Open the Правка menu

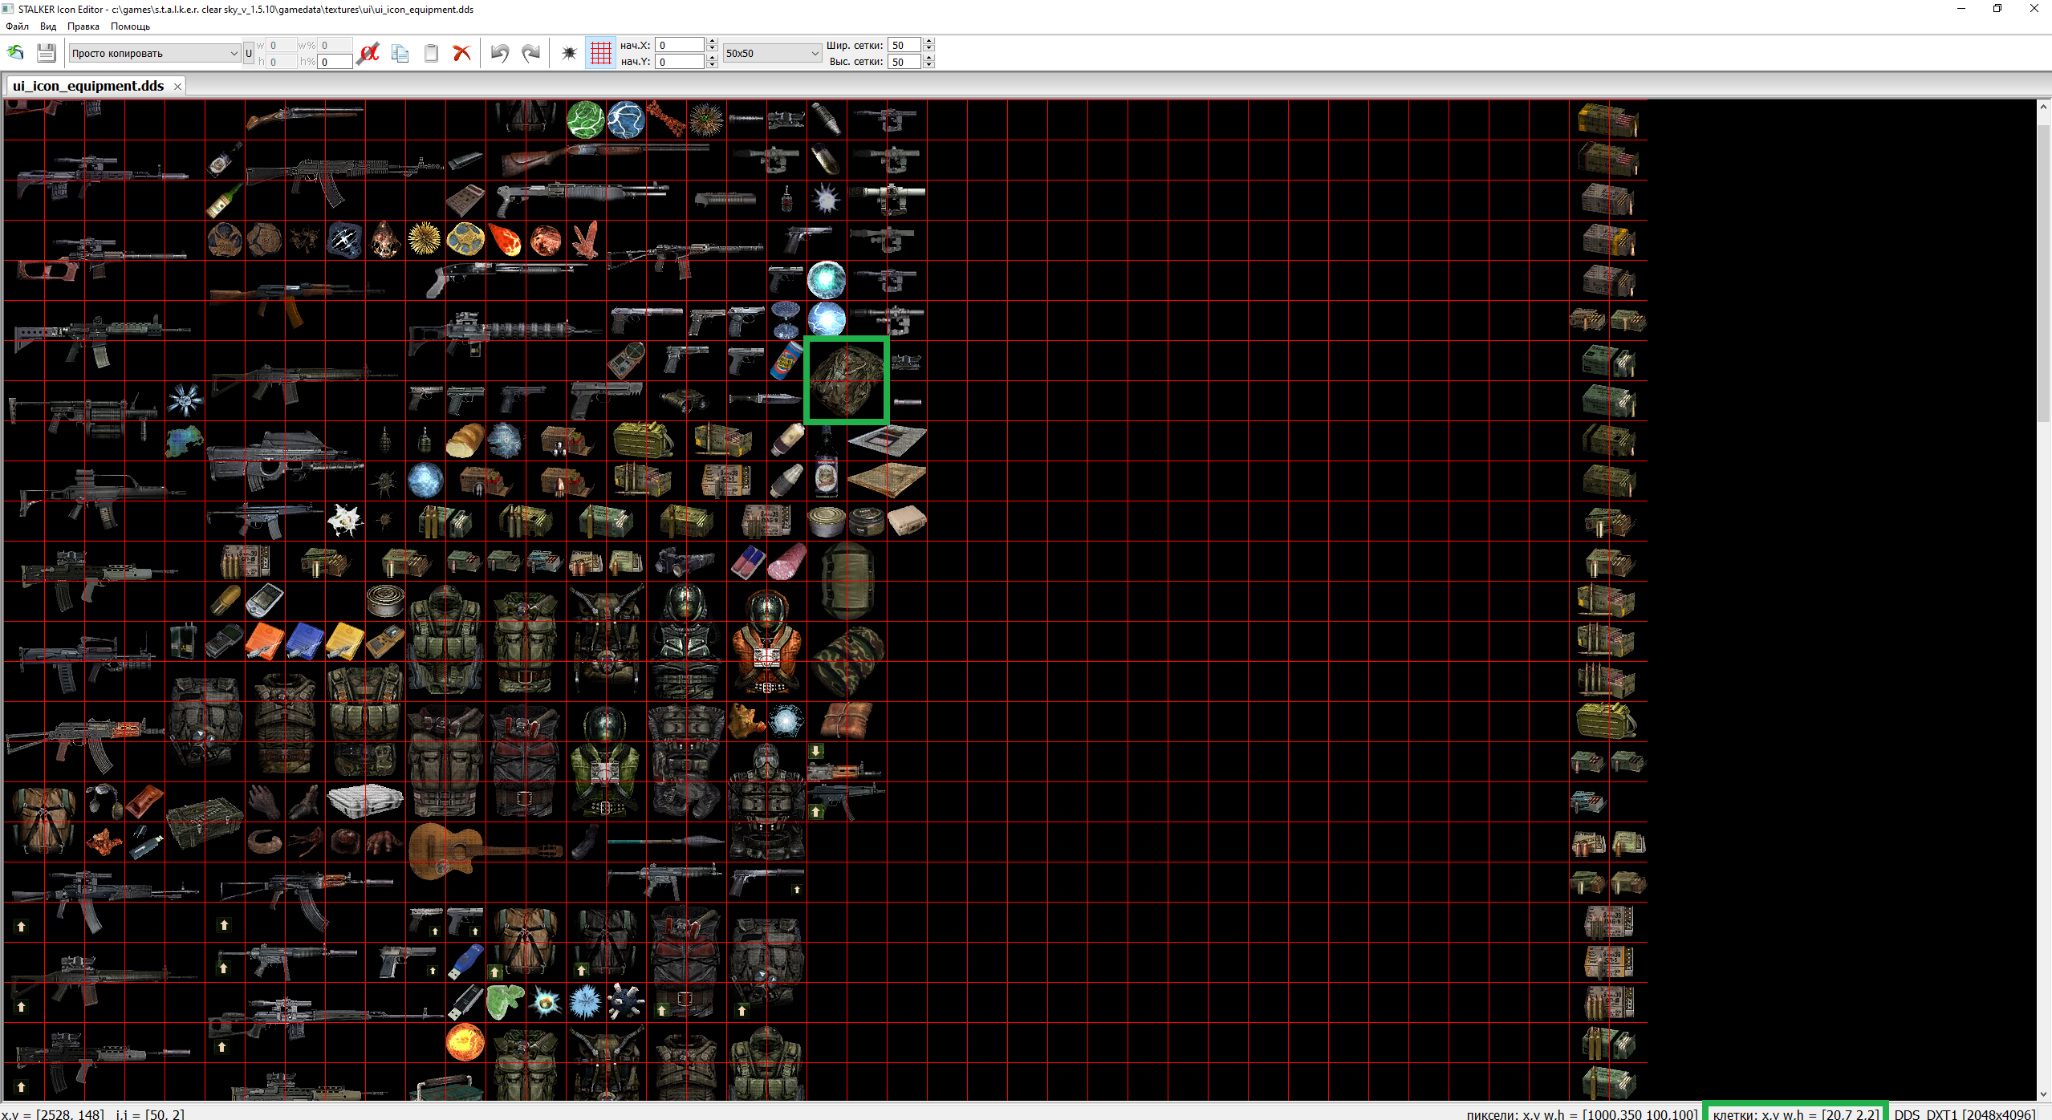pos(83,26)
